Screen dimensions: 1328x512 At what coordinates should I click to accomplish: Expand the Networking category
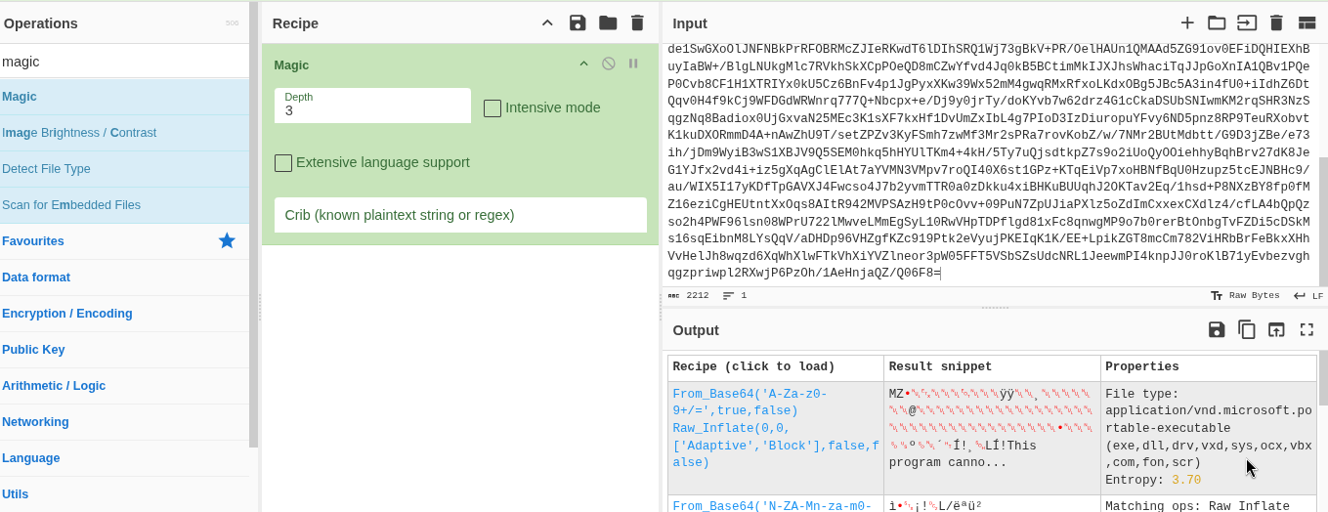click(124, 422)
